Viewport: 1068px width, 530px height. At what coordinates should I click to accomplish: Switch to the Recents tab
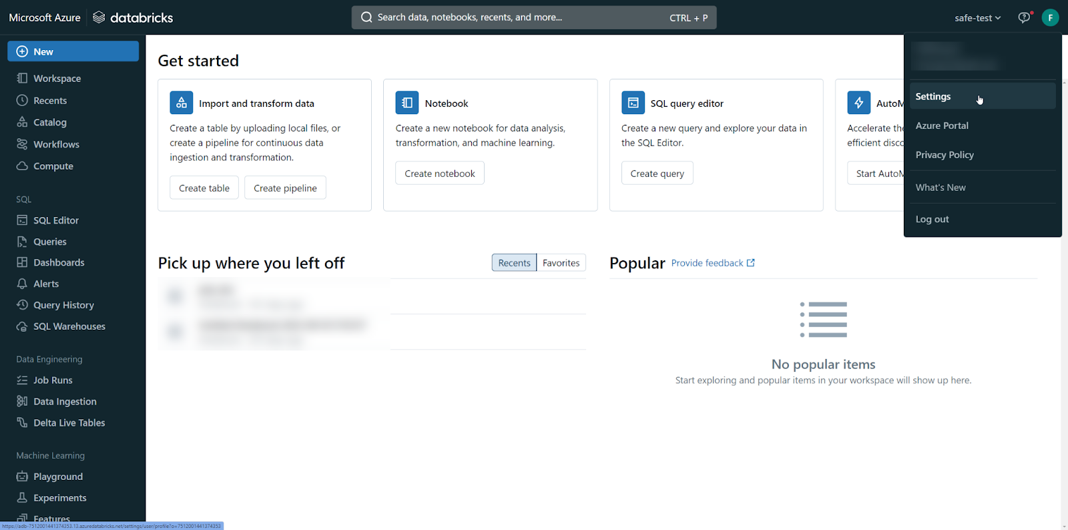click(x=514, y=263)
